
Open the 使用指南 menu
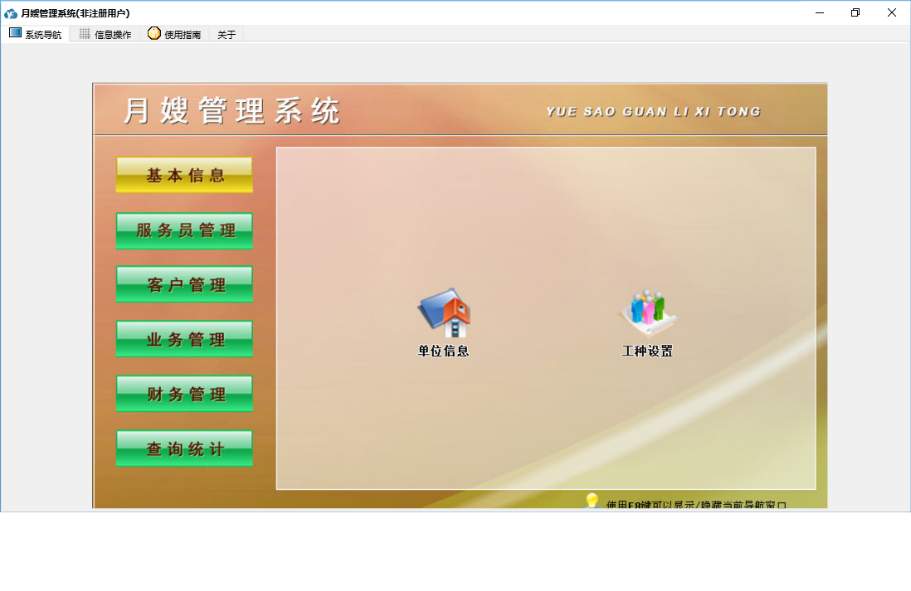[x=174, y=34]
